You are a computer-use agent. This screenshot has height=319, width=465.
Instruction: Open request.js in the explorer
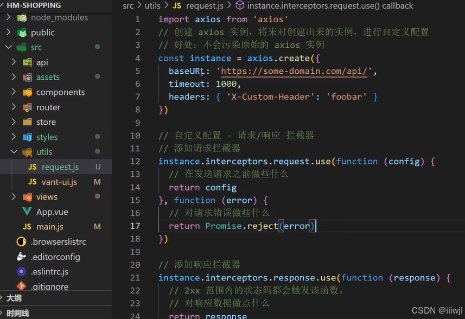(60, 167)
